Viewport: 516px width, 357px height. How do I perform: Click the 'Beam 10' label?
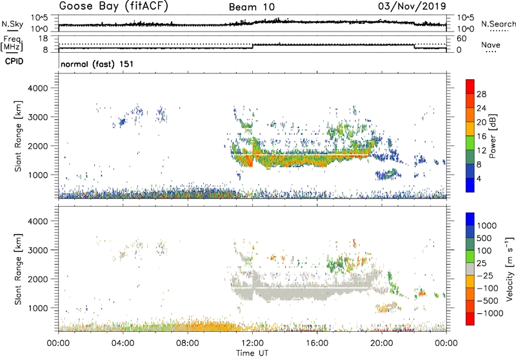pos(252,7)
